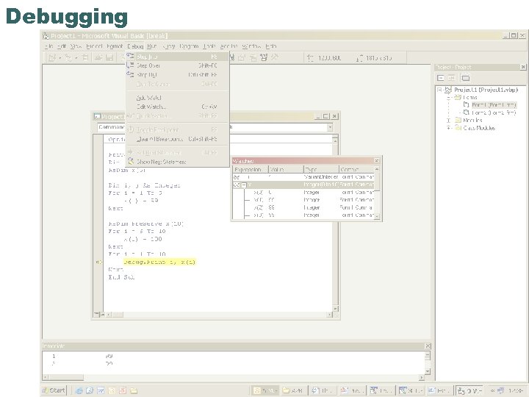Click the Immediate window horizontal scrollbar thumb
Viewport: 529px width, 397px height.
[66, 377]
